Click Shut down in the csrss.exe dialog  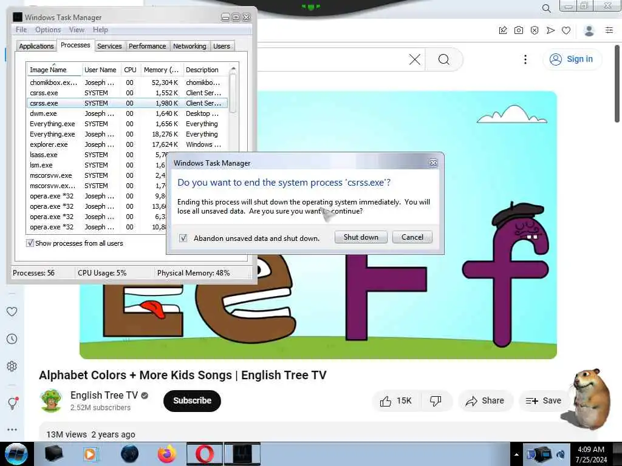pos(361,237)
